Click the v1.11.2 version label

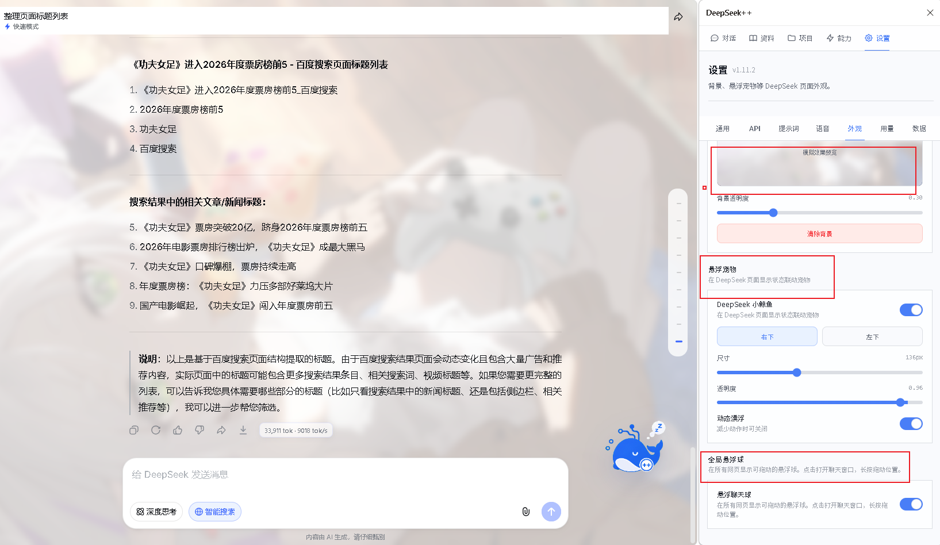coord(744,70)
